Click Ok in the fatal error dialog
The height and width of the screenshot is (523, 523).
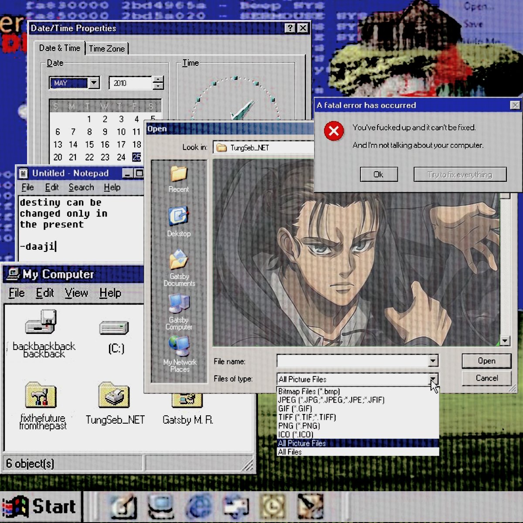click(x=379, y=174)
